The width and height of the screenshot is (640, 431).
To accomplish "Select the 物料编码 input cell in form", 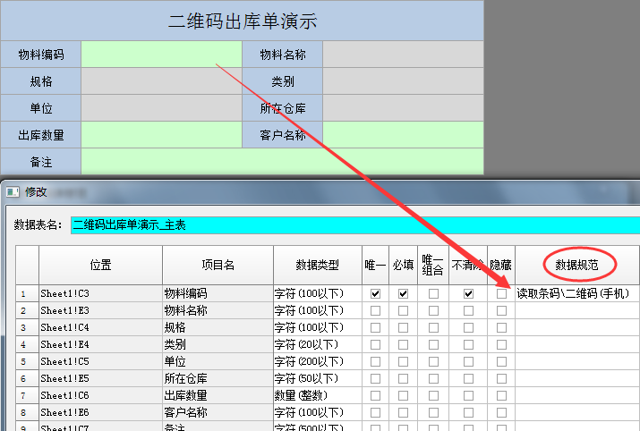I will tap(161, 55).
